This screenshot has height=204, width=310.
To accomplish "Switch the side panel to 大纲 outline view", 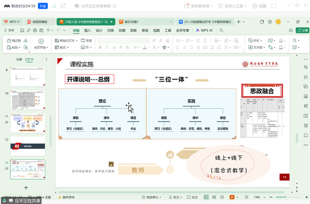I will pyautogui.click(x=19, y=60).
